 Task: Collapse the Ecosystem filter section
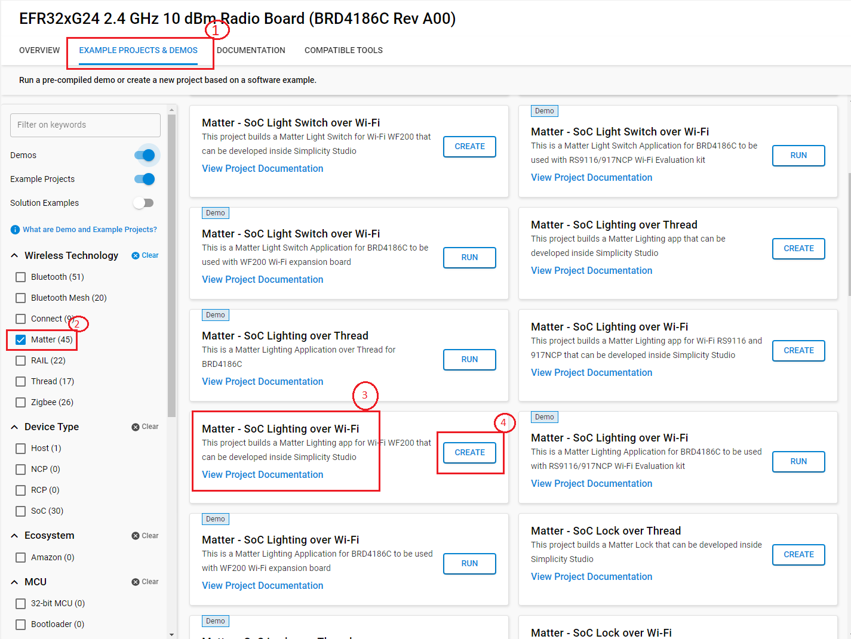[x=14, y=536]
